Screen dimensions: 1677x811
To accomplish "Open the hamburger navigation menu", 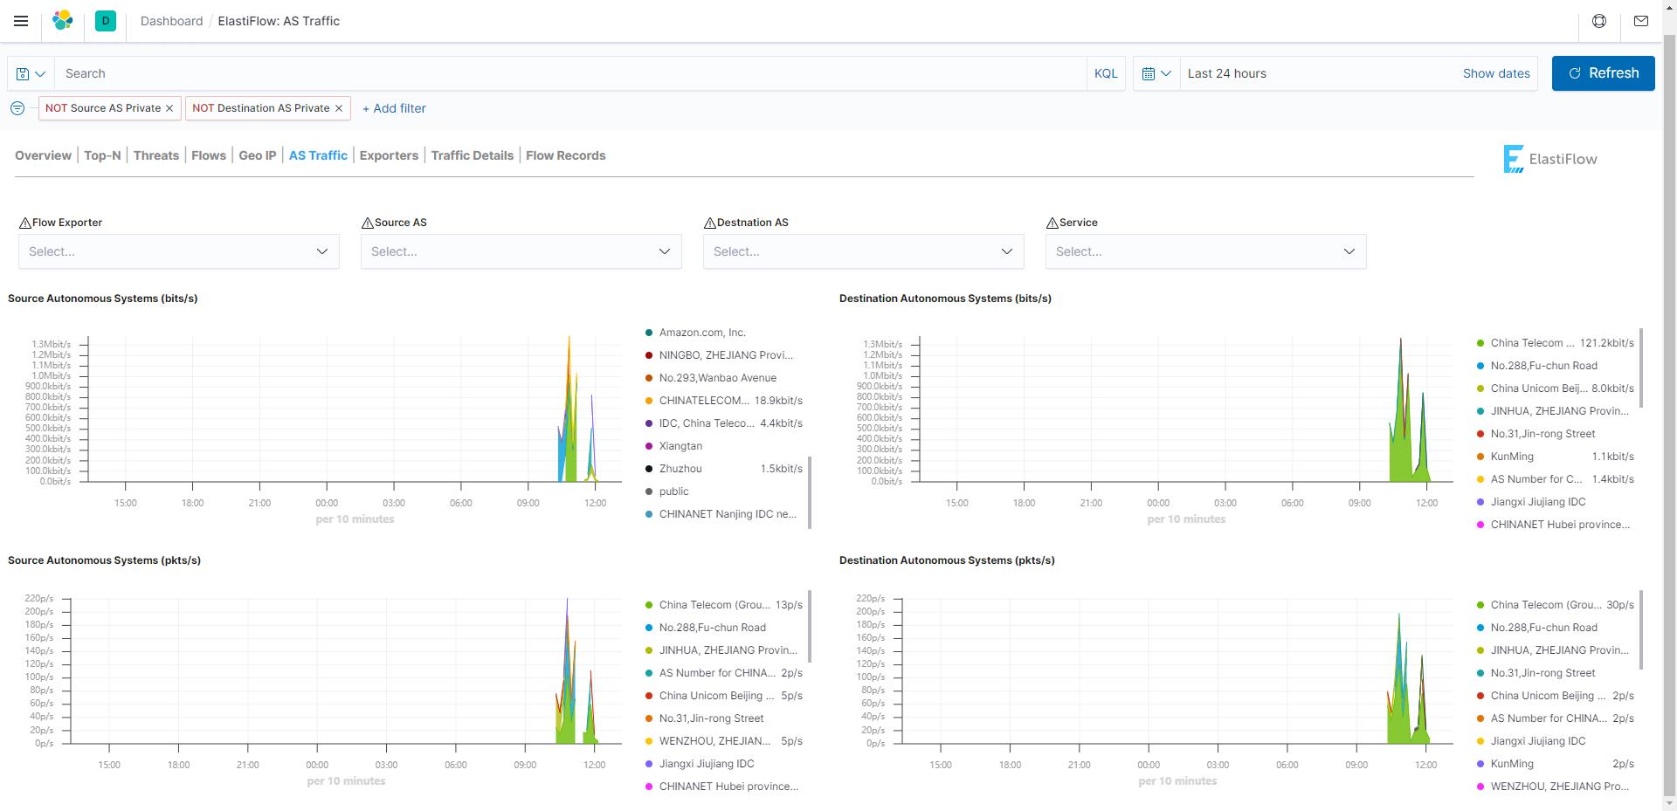I will [x=21, y=21].
